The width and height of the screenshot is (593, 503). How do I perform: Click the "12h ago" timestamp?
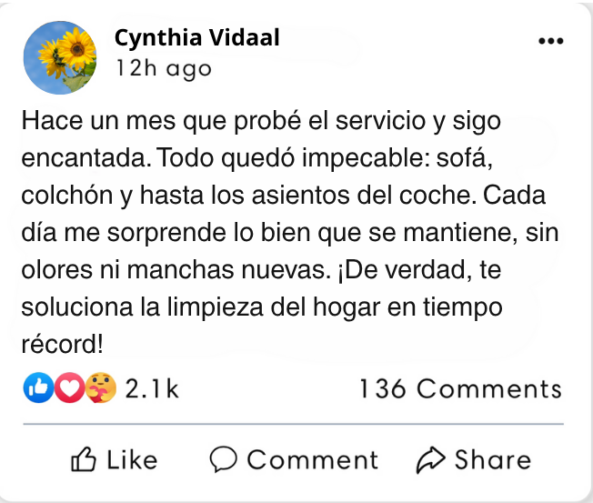(x=163, y=68)
